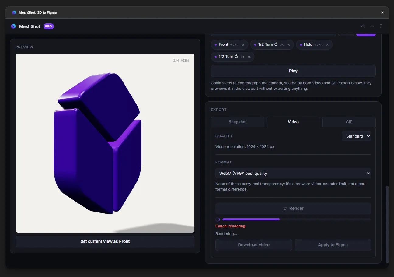
Task: Remove the Hold 0.6s step
Action: click(327, 45)
